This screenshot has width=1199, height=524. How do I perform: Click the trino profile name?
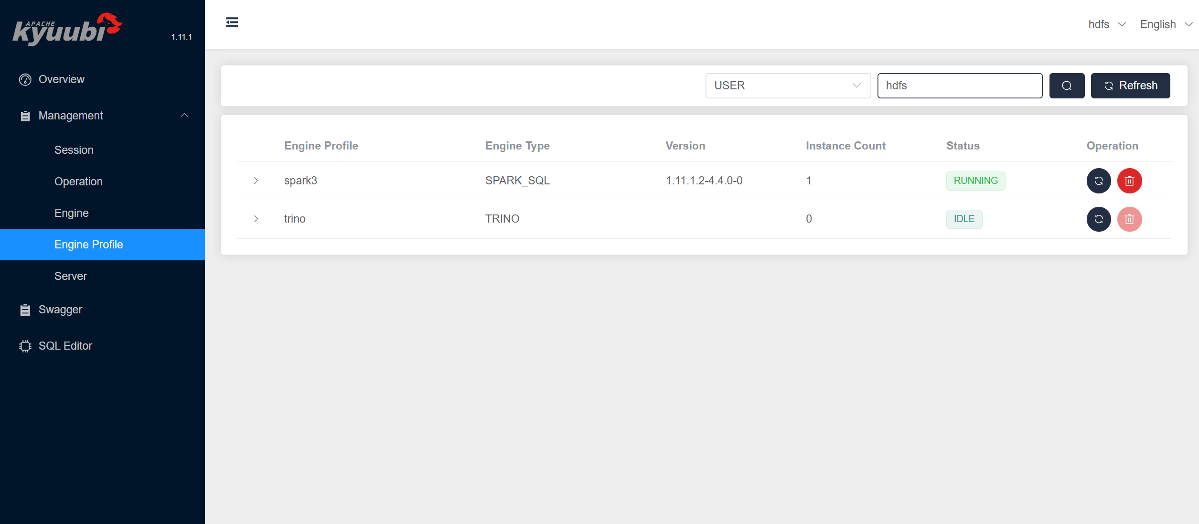pyautogui.click(x=295, y=219)
